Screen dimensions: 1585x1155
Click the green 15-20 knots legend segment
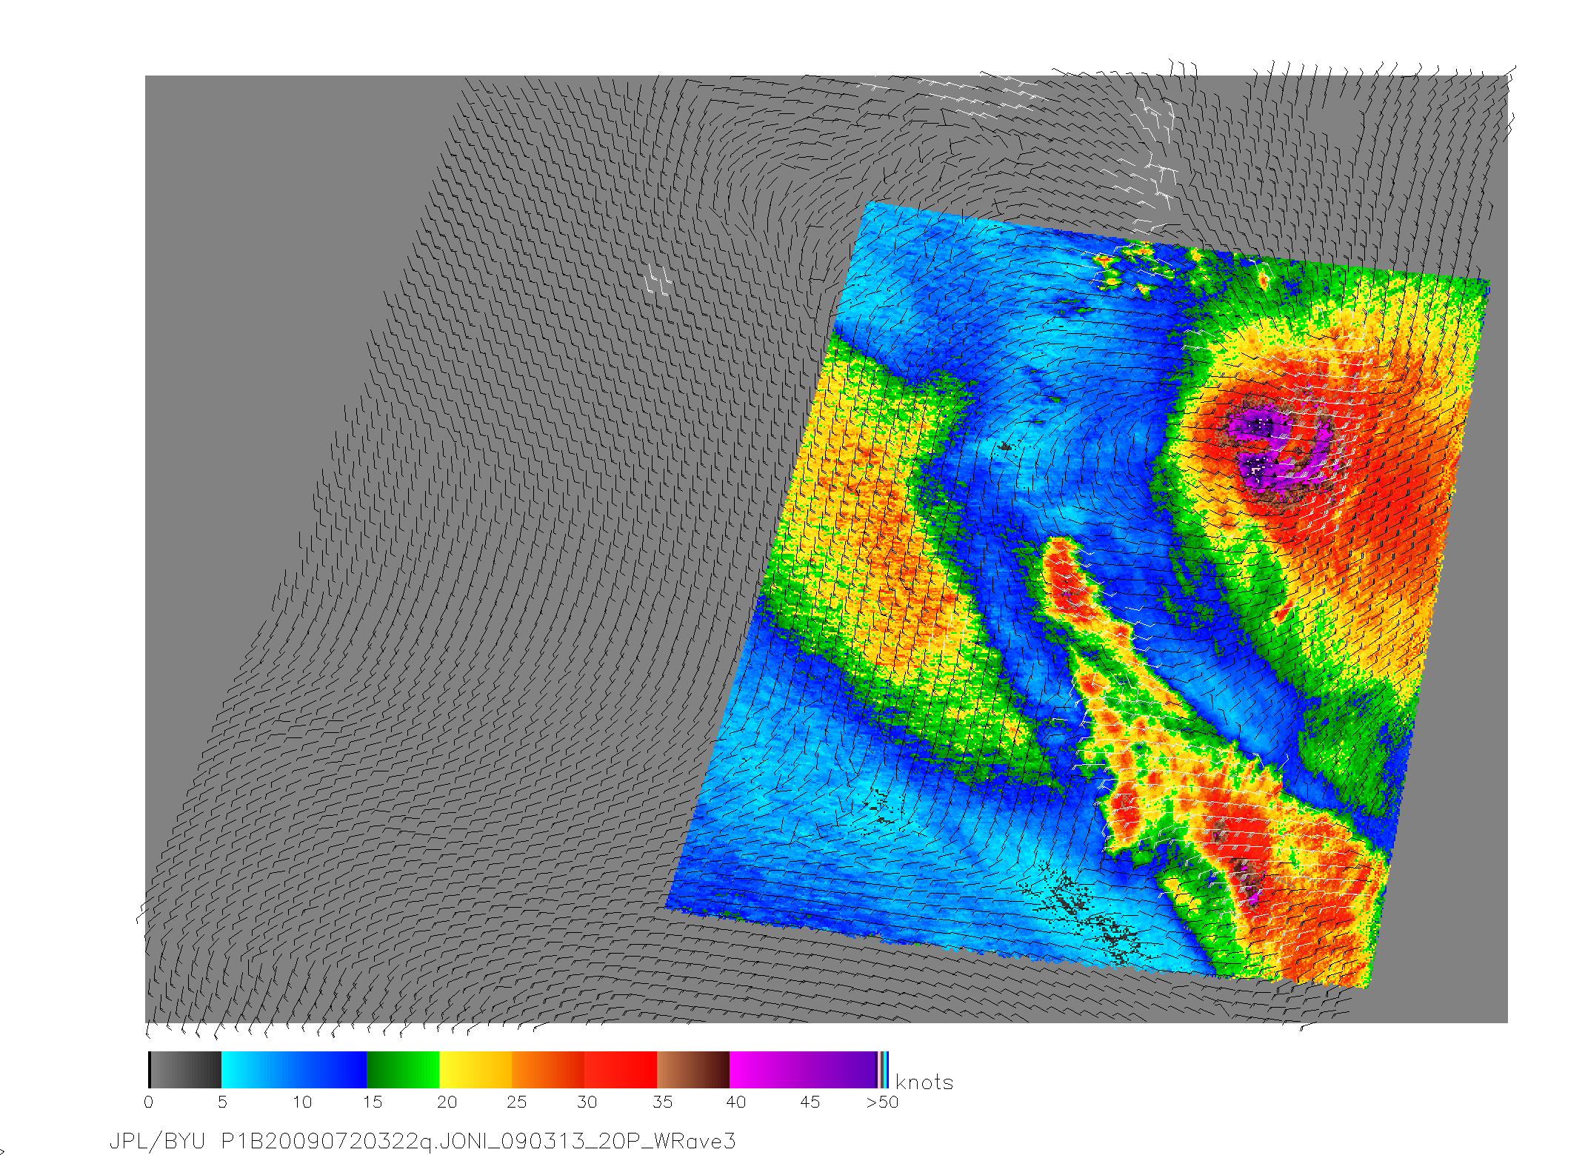(403, 1070)
